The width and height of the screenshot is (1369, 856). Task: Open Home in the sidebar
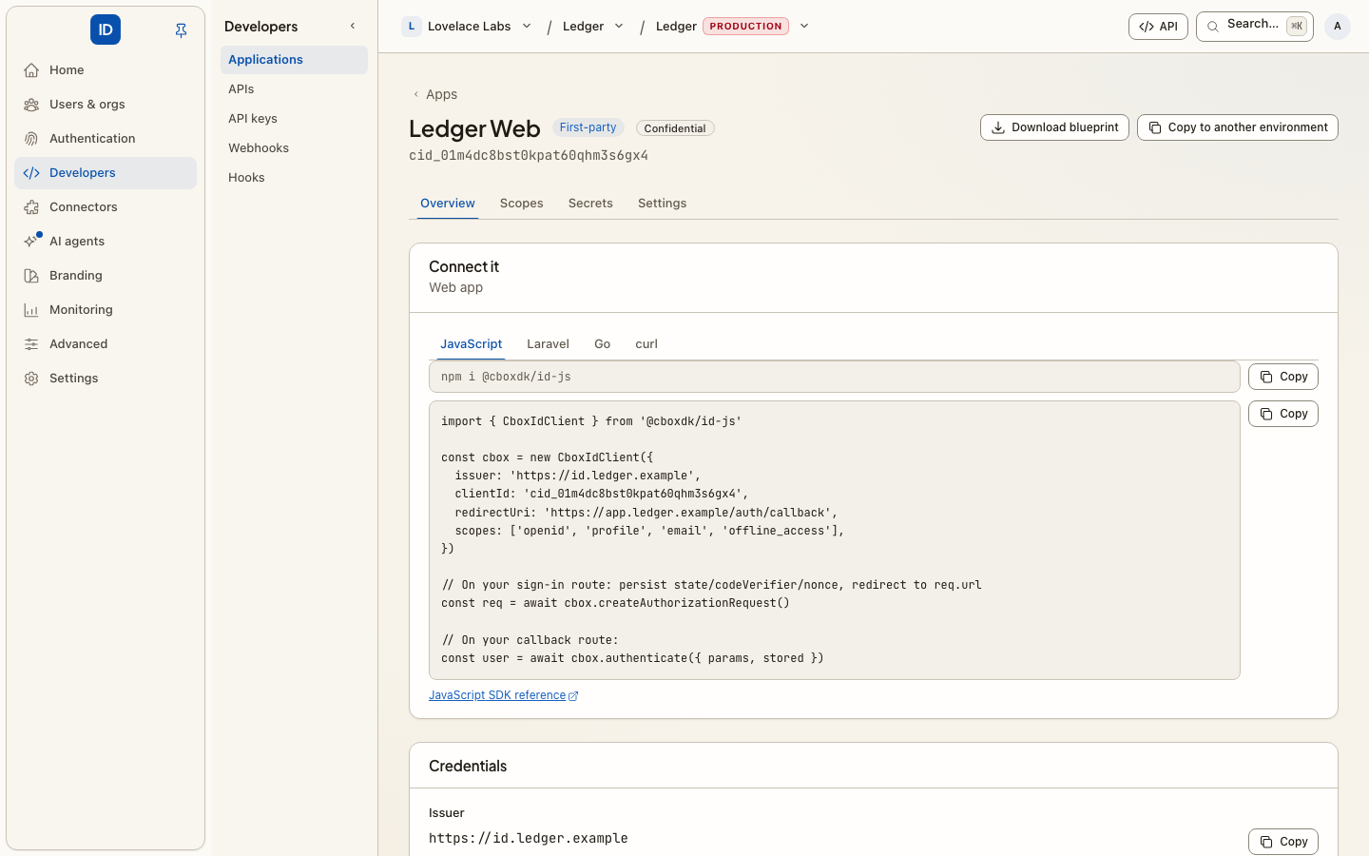(106, 70)
